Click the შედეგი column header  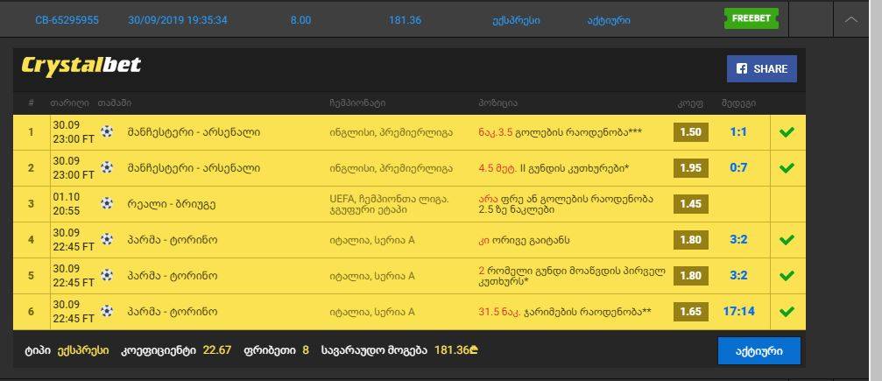click(738, 103)
